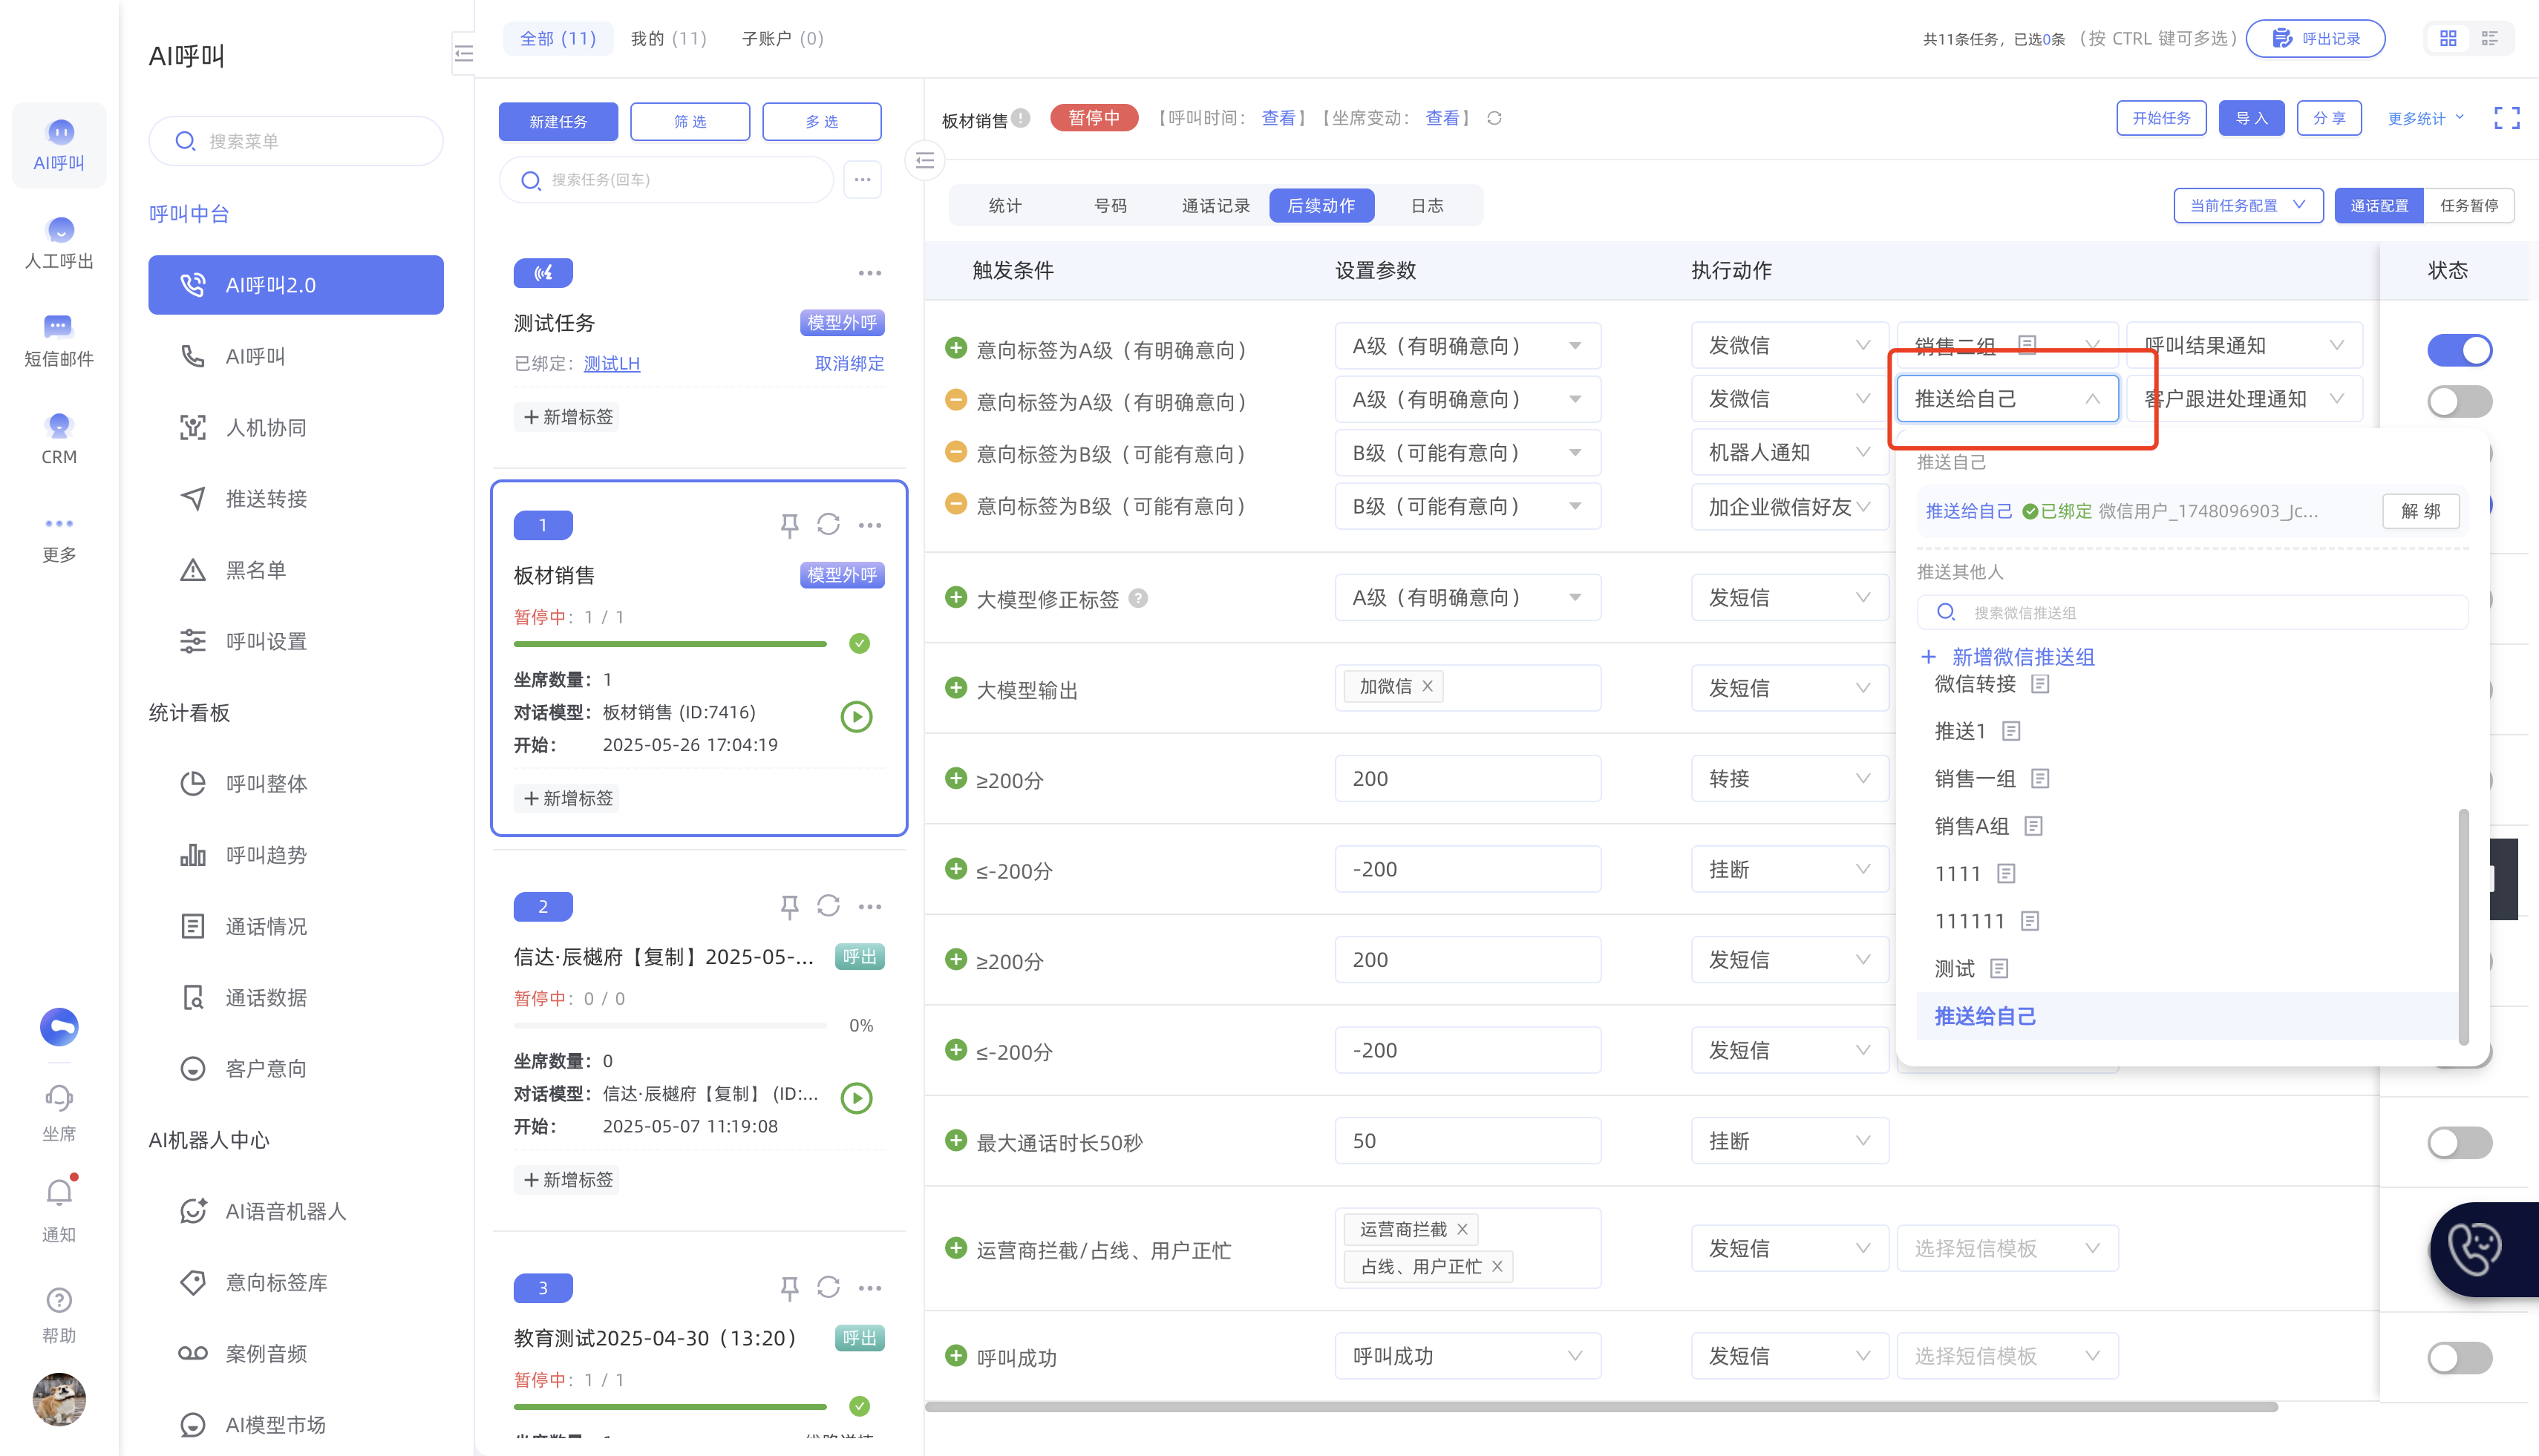Select 子账户 (0) task filter tab

point(782,38)
